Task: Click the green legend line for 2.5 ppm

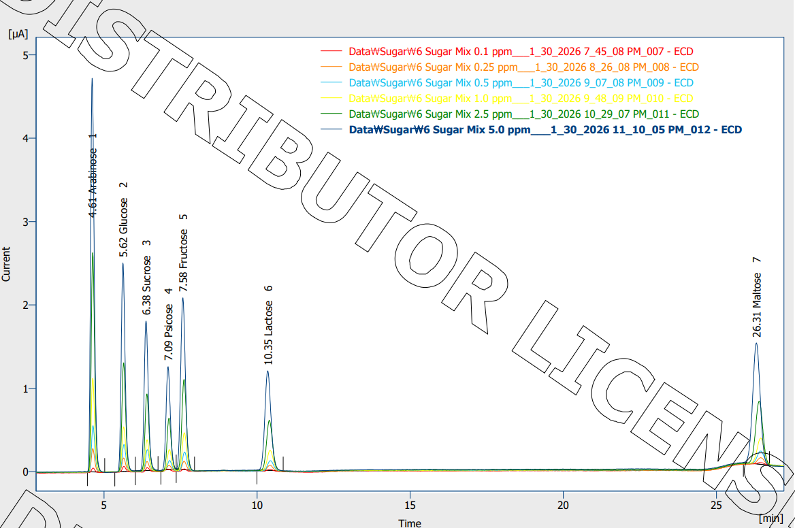Action: tap(330, 114)
